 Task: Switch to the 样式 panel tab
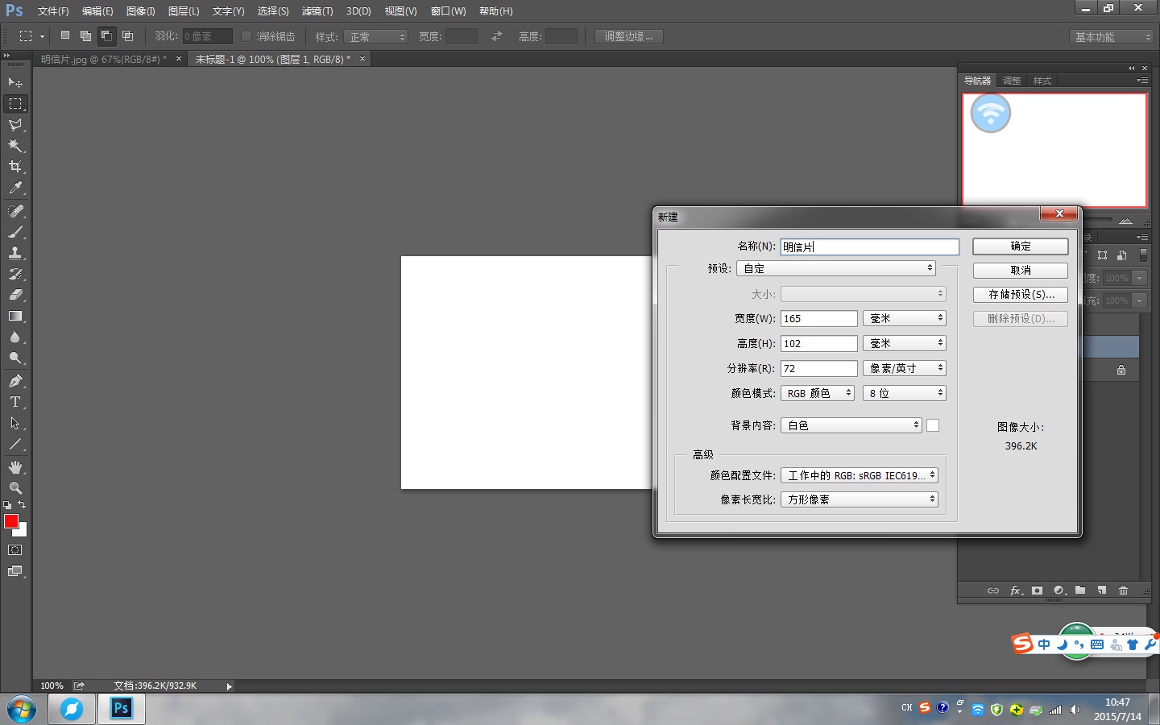[x=1042, y=81]
